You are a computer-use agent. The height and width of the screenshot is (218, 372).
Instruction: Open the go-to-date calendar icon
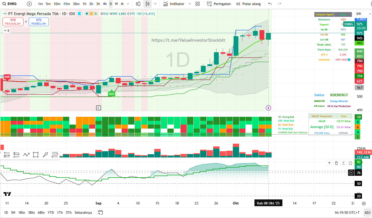point(100,212)
